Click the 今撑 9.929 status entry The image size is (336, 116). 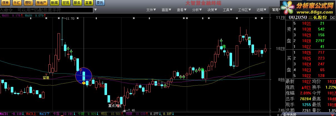coord(88,114)
